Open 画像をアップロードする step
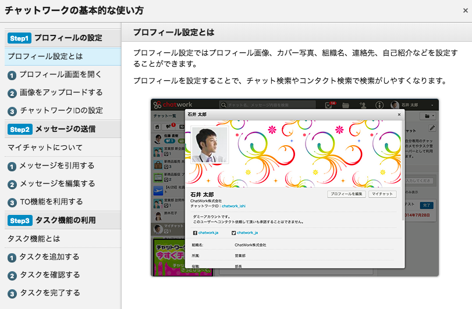472x309 pixels. (x=63, y=92)
